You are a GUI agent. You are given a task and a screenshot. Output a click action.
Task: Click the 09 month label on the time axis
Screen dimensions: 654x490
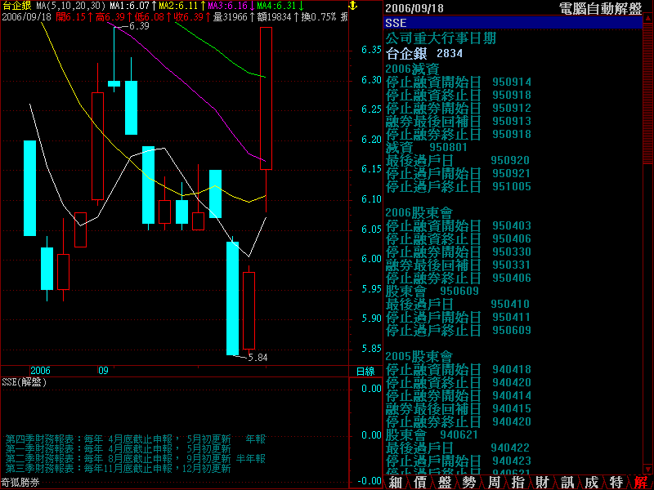point(104,371)
